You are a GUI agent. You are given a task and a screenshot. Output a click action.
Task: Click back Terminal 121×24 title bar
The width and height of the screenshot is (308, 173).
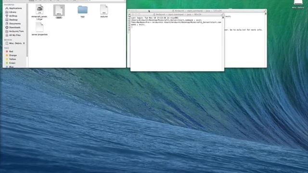click(x=197, y=11)
